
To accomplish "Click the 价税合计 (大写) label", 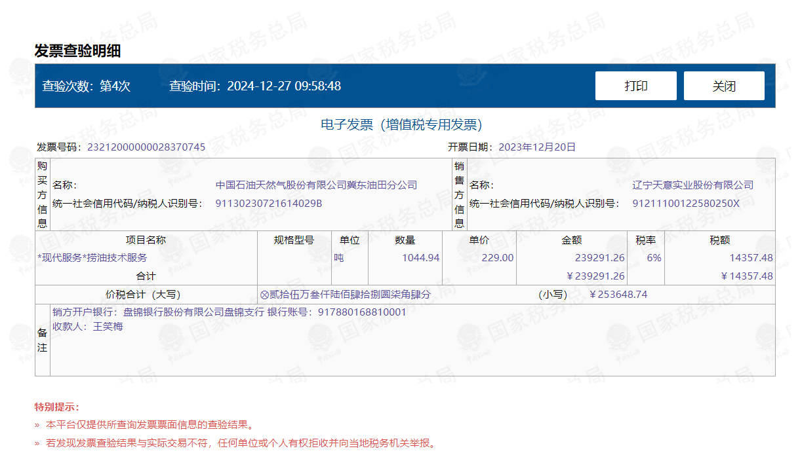I will 143,295.
